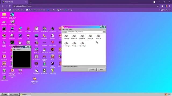Select the Punk.gb ROM file
The image size is (172, 96).
pos(74,44)
